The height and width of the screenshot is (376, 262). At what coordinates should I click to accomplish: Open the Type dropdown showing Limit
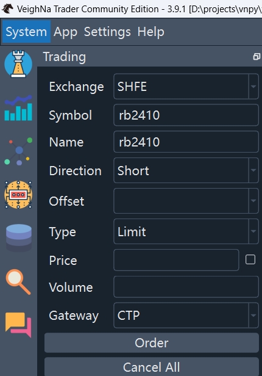pos(186,231)
